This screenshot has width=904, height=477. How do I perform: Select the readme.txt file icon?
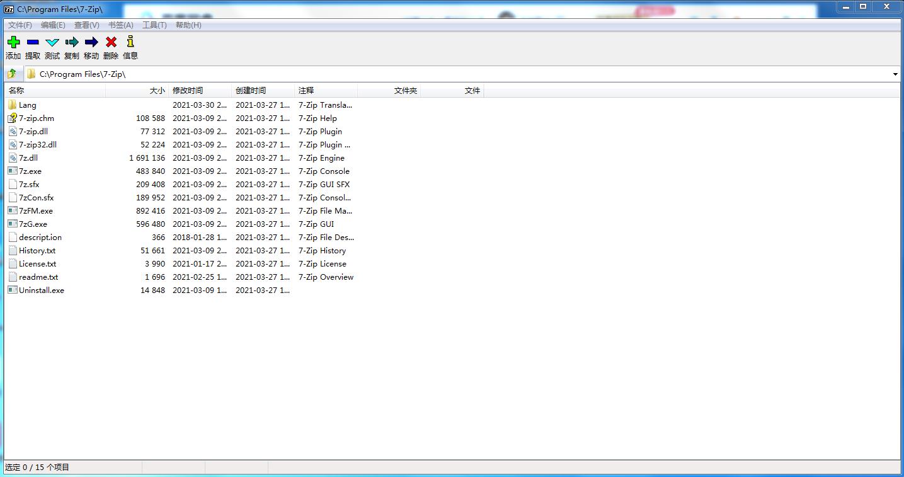(x=13, y=277)
